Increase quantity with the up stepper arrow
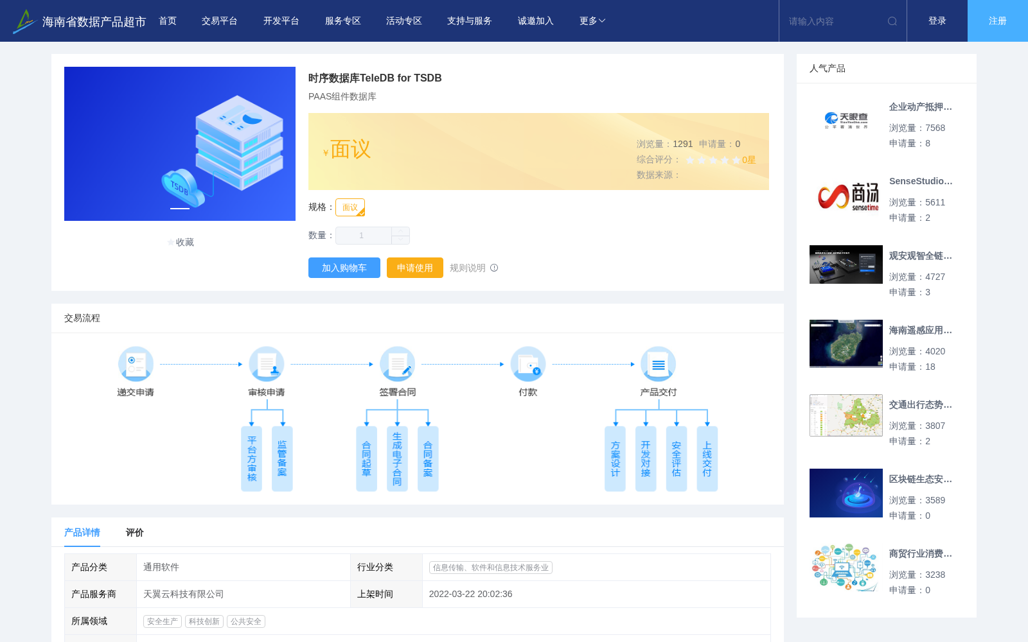Viewport: 1028px width, 642px height. 400,231
